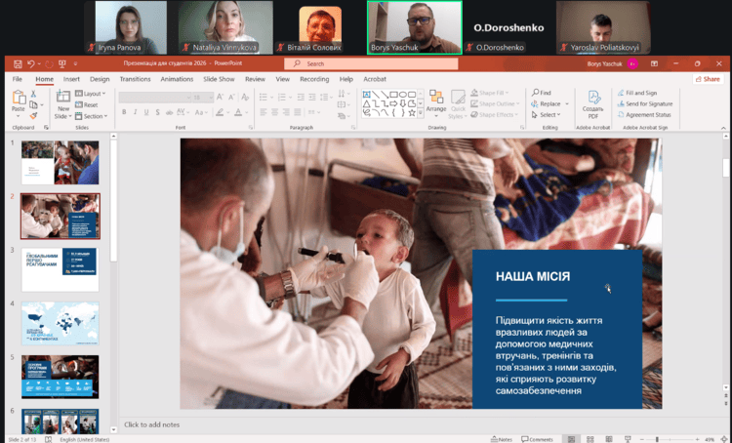Click the Save icon in title bar
The width and height of the screenshot is (732, 443).
18,64
